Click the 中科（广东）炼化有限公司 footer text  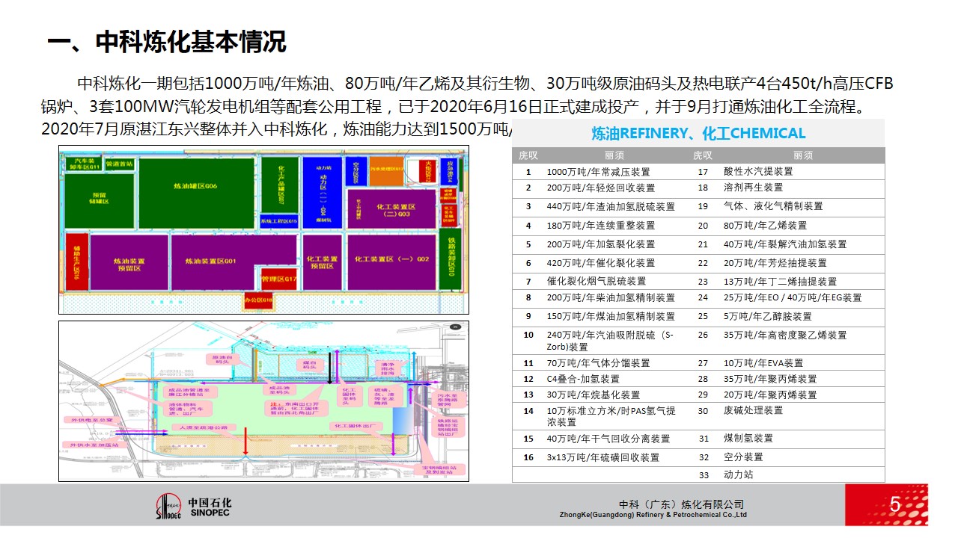[682, 504]
